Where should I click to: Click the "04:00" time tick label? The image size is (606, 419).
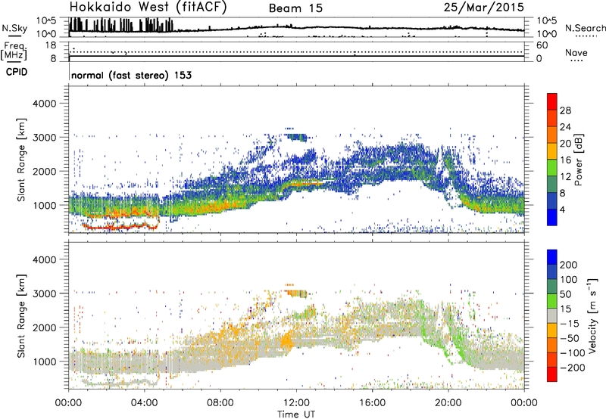coord(144,403)
